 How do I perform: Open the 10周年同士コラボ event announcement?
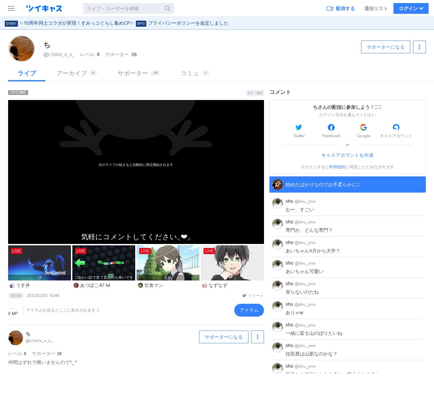[77, 23]
